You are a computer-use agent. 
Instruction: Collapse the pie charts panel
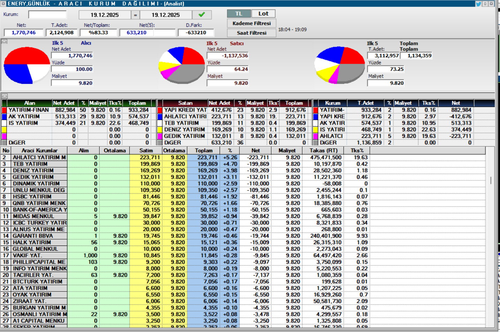pos(4,41)
